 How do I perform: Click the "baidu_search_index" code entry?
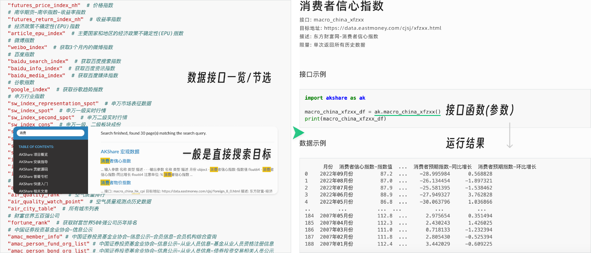pos(38,61)
